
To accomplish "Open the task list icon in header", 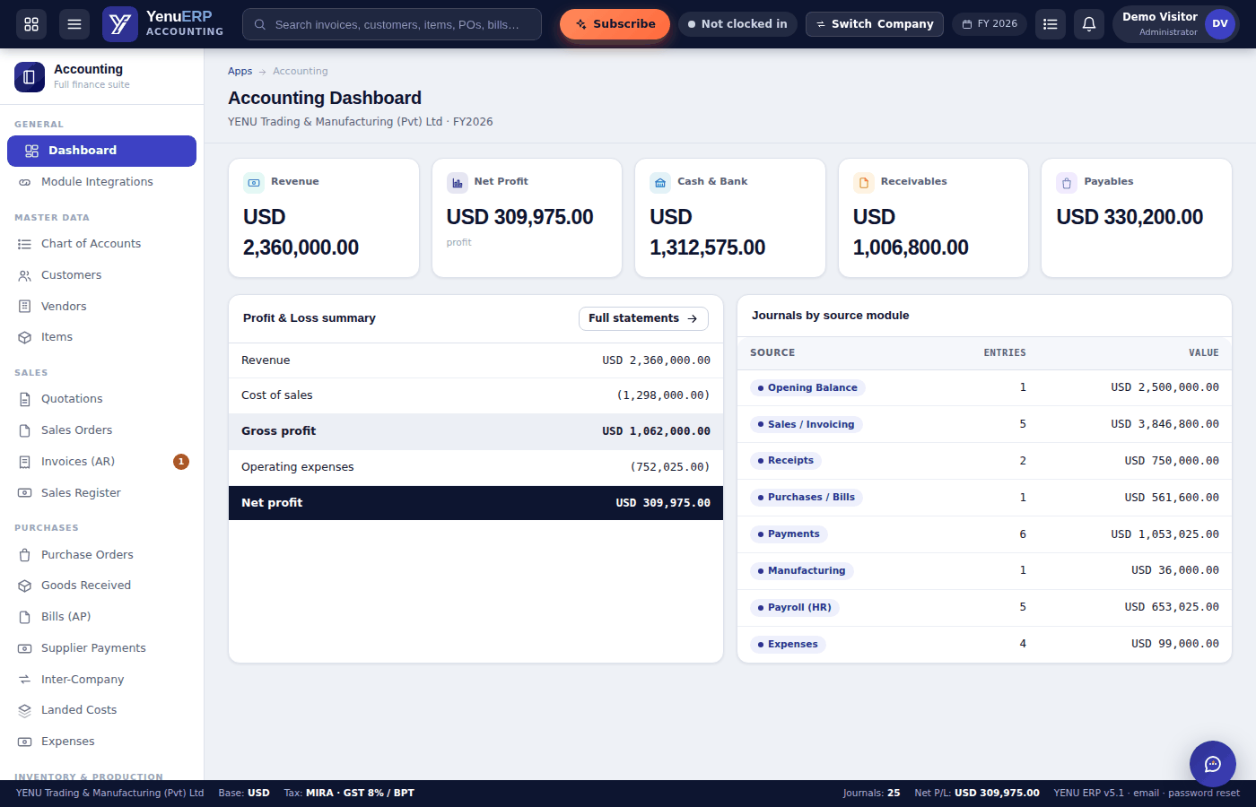I will point(1051,24).
